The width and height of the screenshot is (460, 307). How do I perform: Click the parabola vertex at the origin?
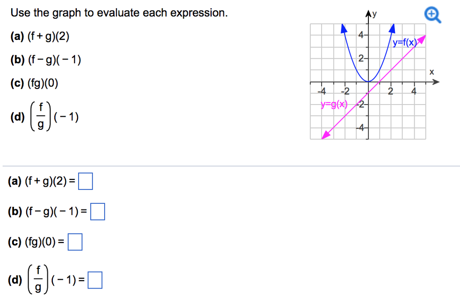pyautogui.click(x=368, y=82)
